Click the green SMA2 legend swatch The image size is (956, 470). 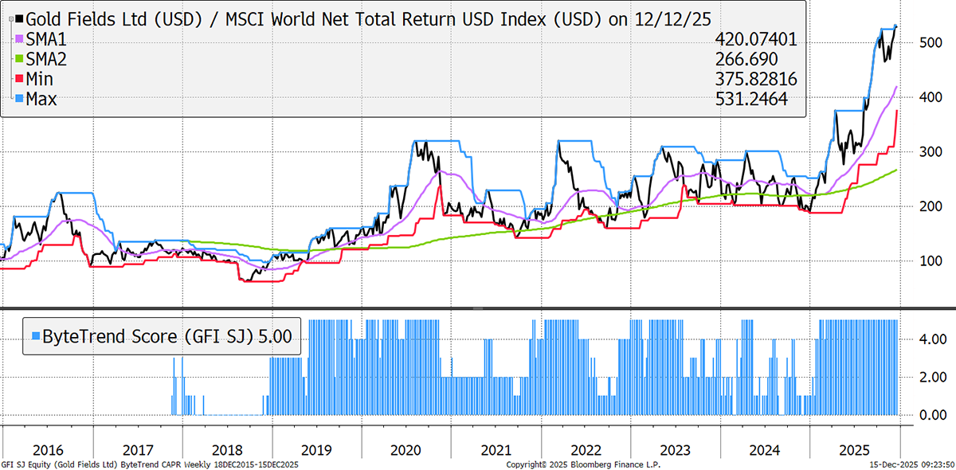point(18,59)
